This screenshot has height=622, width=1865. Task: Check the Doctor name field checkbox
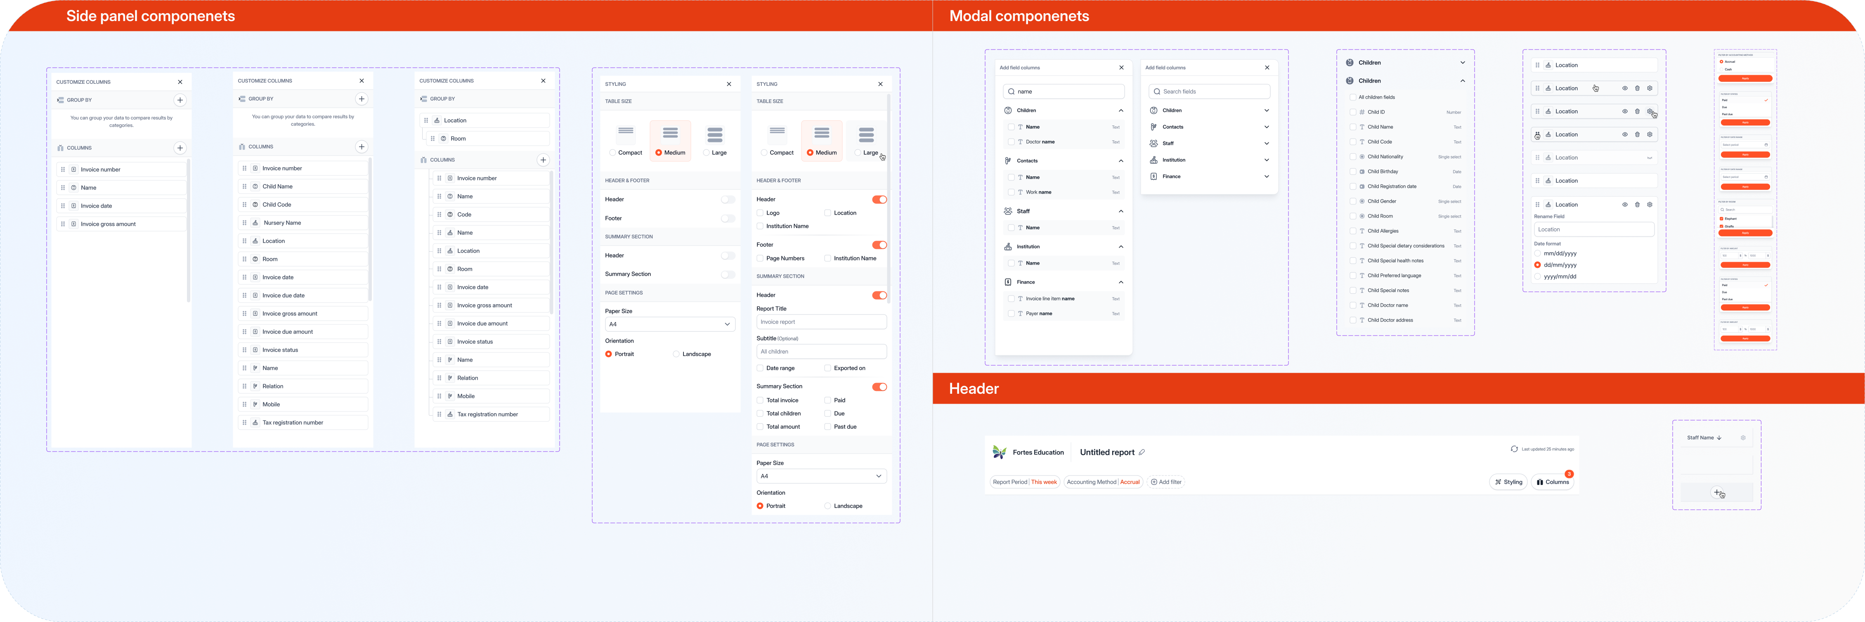tap(1011, 142)
